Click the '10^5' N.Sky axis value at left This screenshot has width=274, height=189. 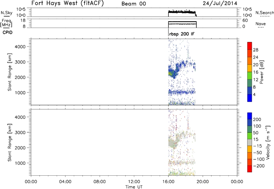tap(21, 10)
